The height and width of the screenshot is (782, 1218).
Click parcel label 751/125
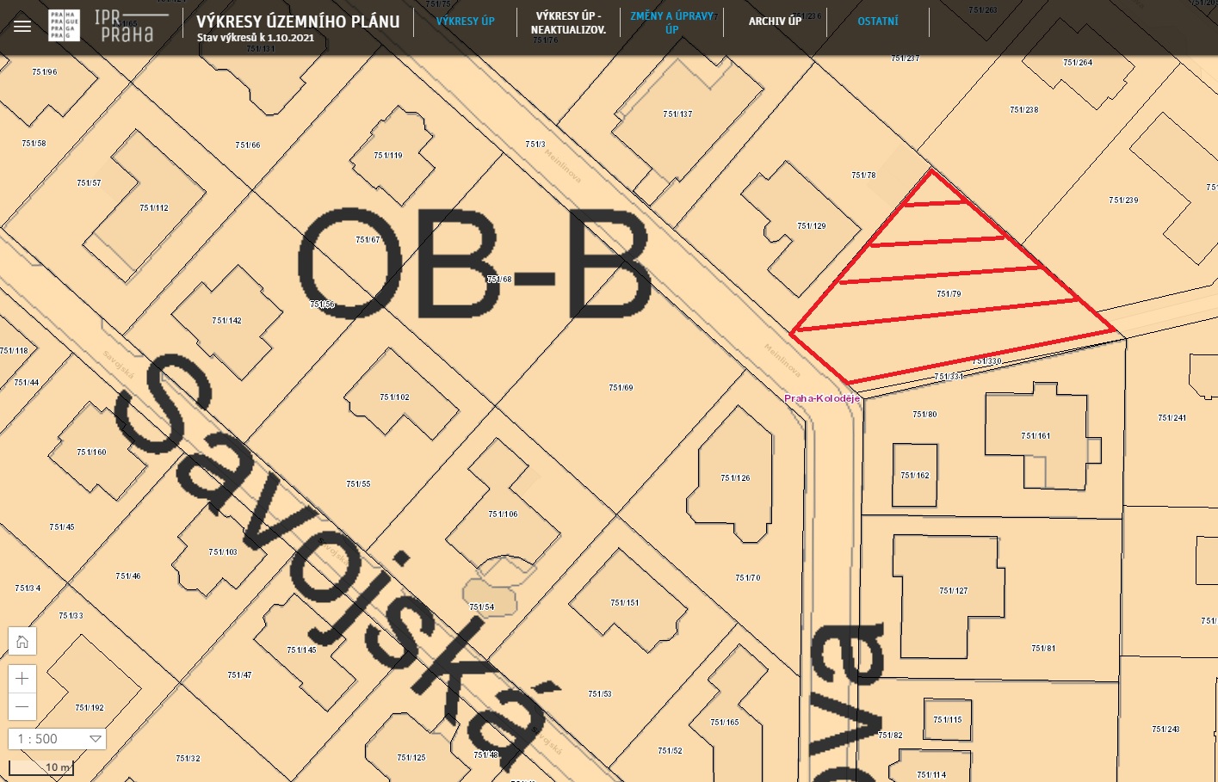411,758
